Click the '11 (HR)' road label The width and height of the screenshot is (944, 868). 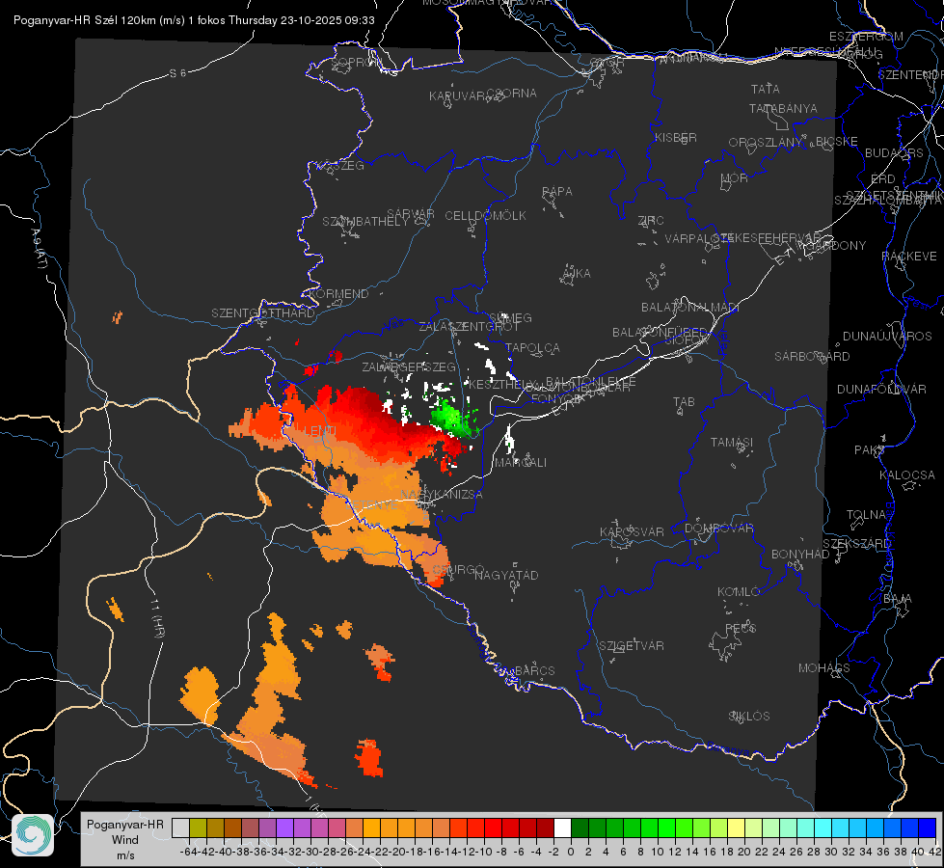(157, 617)
